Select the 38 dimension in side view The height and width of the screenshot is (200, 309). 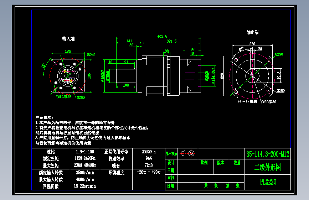(167, 51)
